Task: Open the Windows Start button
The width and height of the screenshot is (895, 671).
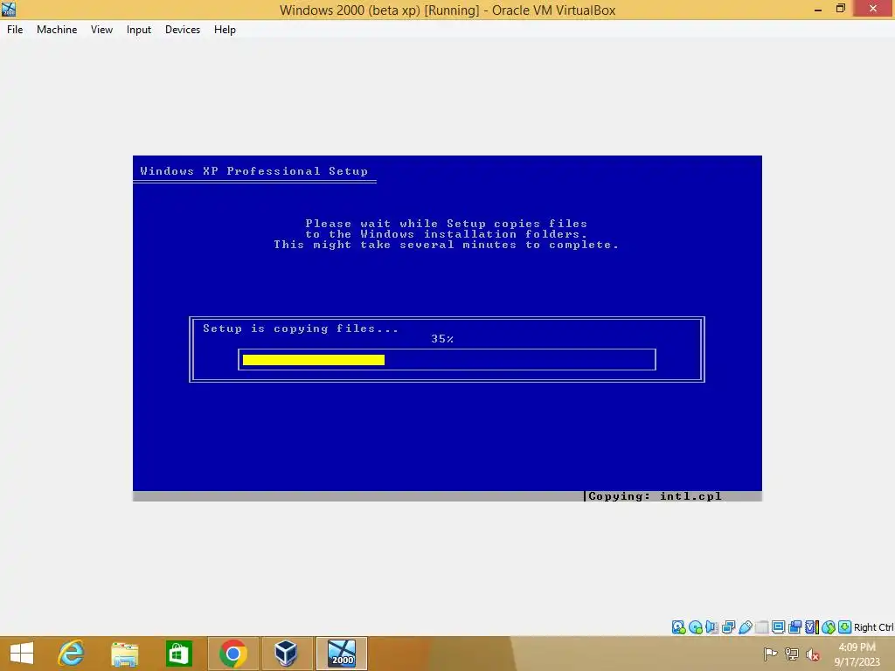Action: coord(22,654)
